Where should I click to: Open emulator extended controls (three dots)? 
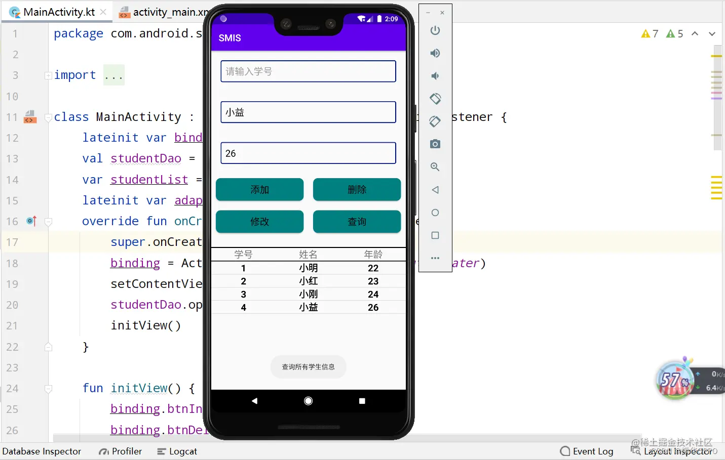435,258
